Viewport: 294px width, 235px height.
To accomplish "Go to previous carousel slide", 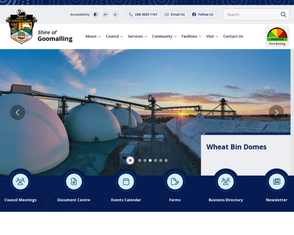I will pos(18,113).
